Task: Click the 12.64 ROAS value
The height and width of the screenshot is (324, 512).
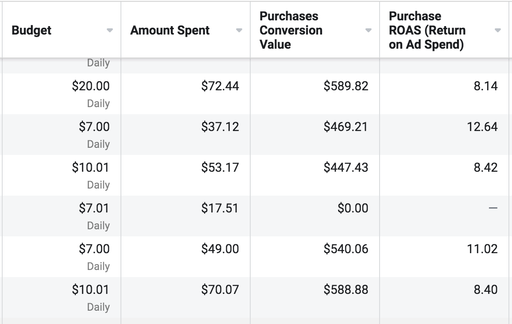Action: (x=482, y=127)
